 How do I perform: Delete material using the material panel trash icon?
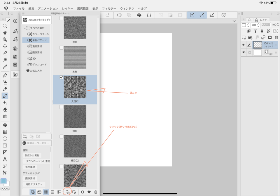coord(96,192)
